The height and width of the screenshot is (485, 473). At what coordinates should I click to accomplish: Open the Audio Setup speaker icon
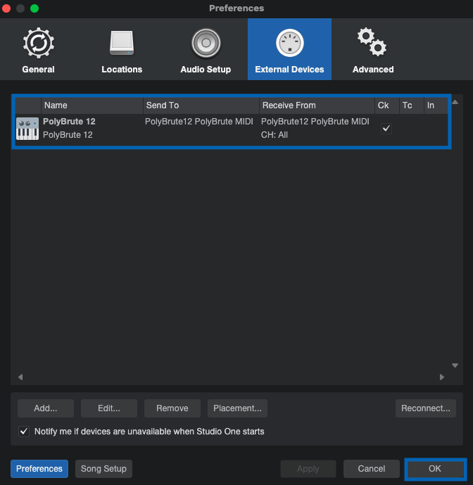pos(206,43)
